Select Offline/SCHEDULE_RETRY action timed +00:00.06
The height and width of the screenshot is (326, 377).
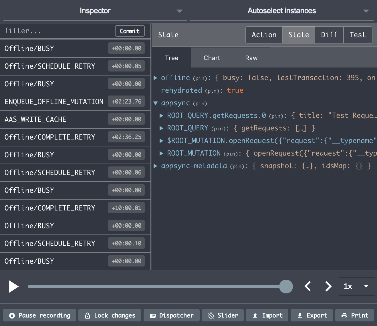click(x=75, y=172)
